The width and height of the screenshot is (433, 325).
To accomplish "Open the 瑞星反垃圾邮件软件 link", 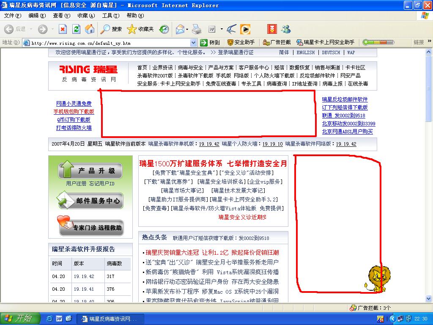I will tap(345, 99).
